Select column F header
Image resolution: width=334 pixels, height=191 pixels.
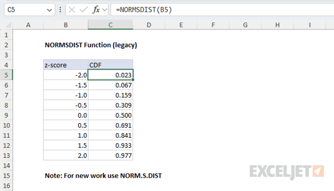(213, 25)
